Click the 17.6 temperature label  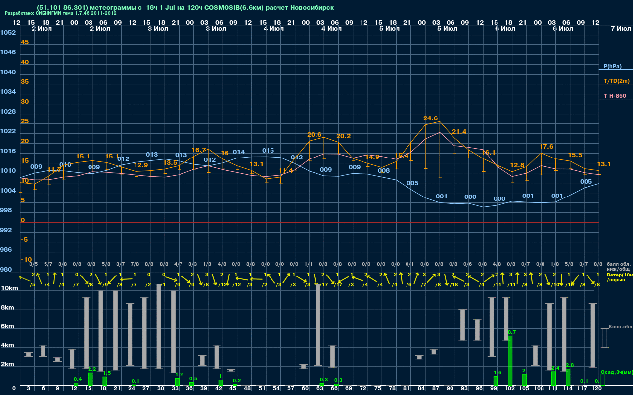point(546,147)
